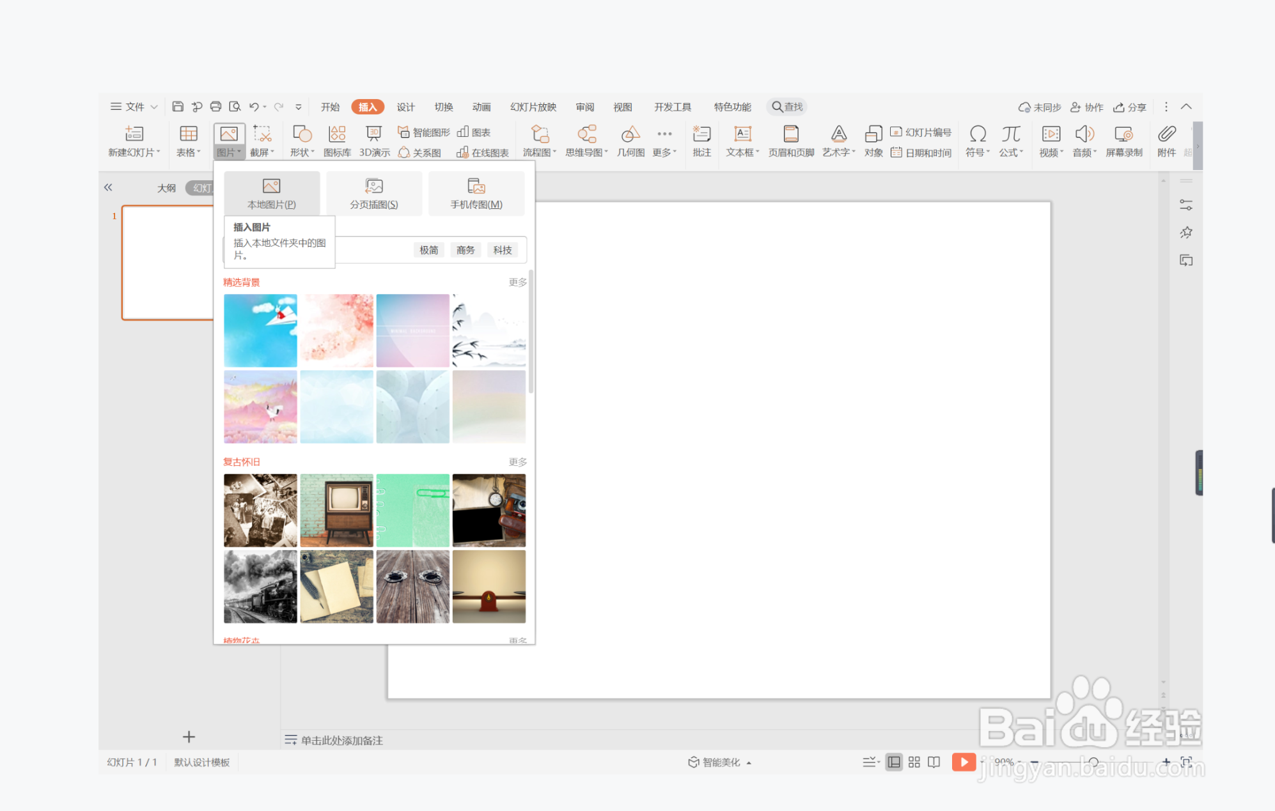Image resolution: width=1275 pixels, height=811 pixels.
Task: Click the New Slide (新建幻灯片) icon
Action: click(x=134, y=134)
